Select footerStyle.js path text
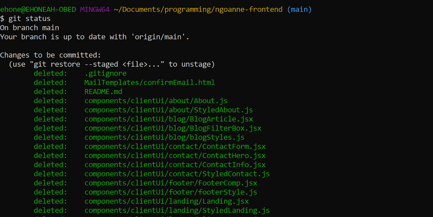 click(171, 192)
